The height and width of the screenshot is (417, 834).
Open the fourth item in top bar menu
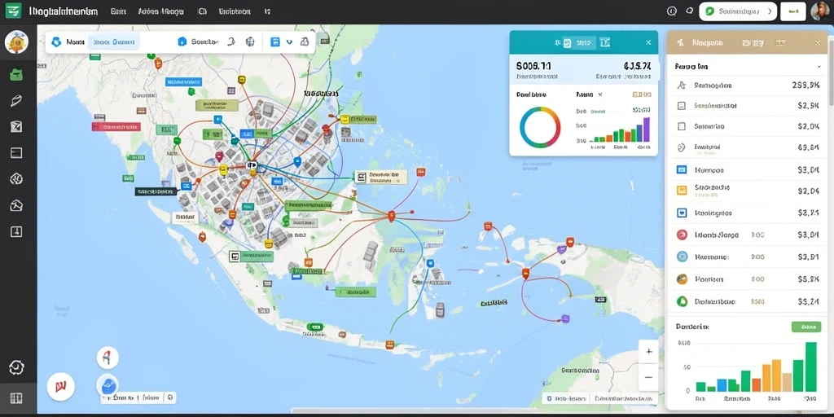tap(235, 11)
